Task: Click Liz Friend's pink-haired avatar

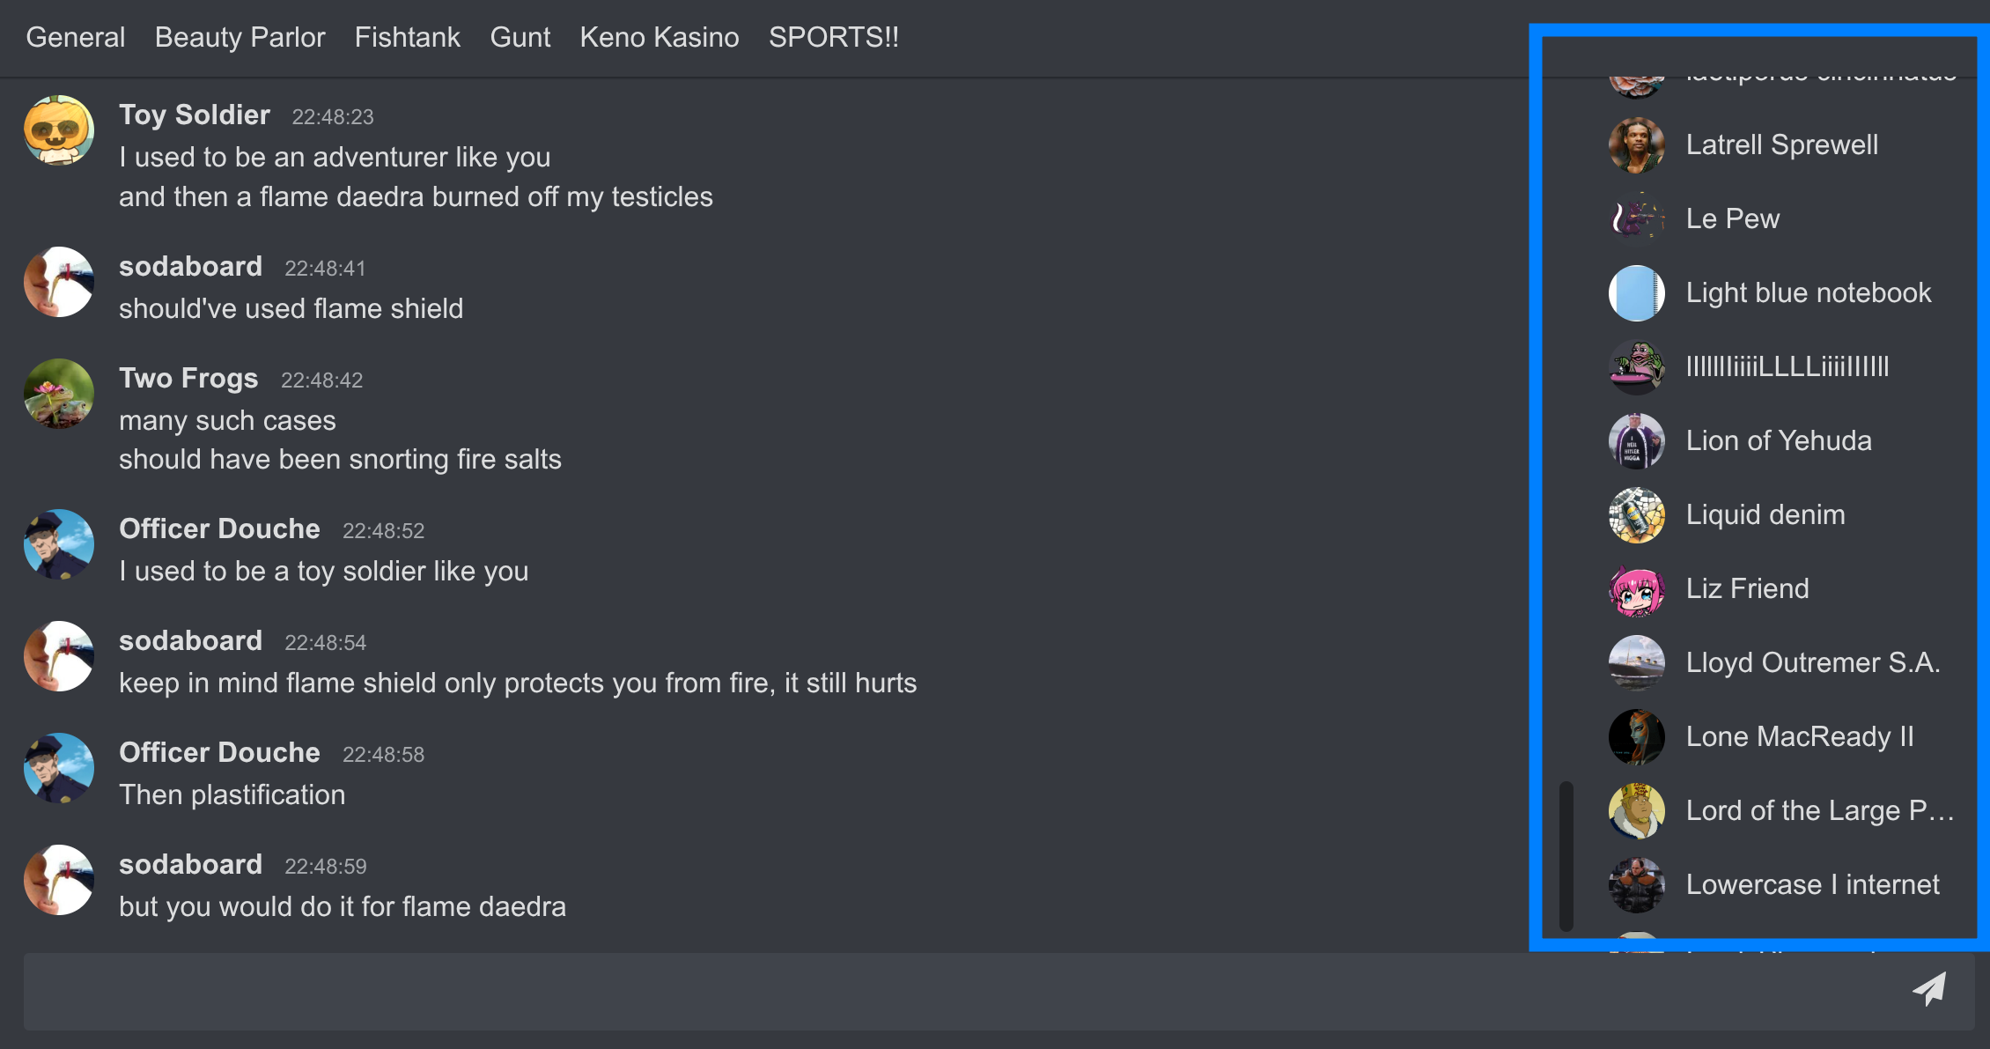Action: [x=1636, y=589]
